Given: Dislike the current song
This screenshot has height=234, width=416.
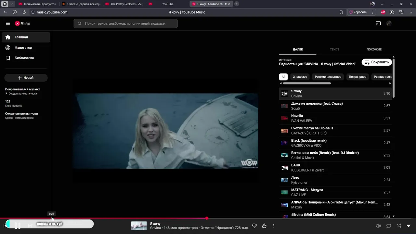Looking at the screenshot, I should pos(254,226).
